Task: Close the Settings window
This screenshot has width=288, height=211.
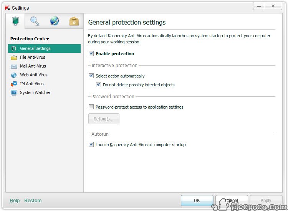Action: click(273, 6)
